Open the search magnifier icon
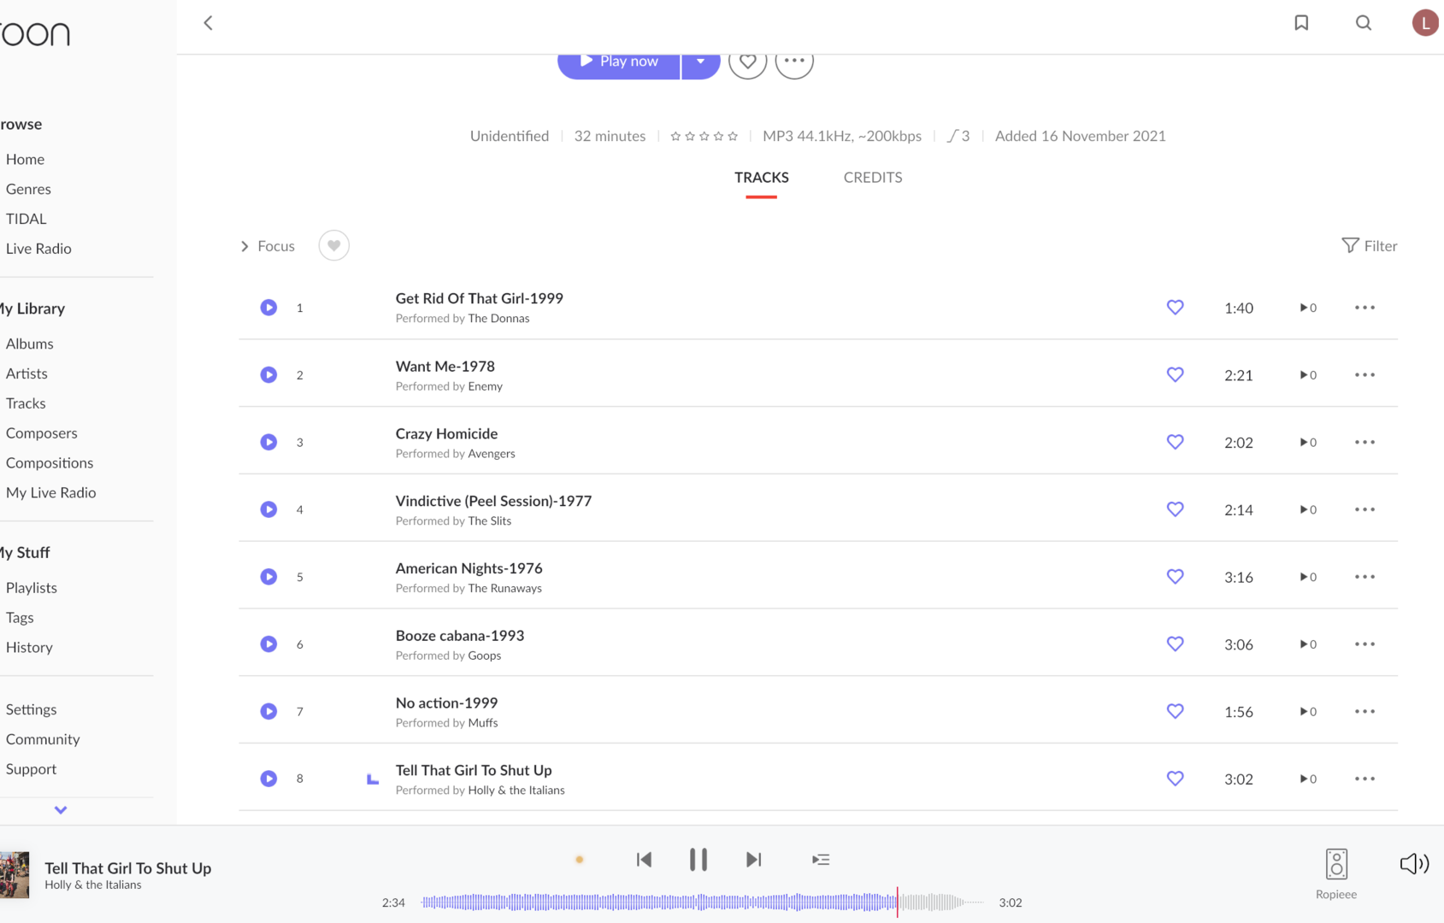 (x=1364, y=23)
